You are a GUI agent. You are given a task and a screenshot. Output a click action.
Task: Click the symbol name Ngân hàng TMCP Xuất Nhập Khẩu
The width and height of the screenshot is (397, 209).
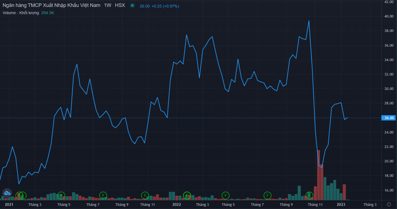pyautogui.click(x=51, y=5)
